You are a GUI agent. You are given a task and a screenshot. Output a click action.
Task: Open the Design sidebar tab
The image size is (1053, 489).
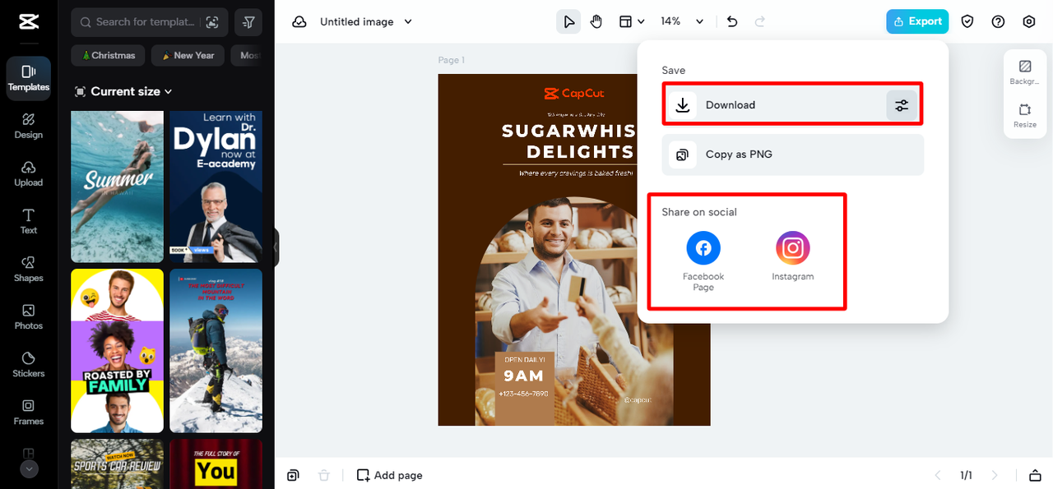[x=29, y=126]
